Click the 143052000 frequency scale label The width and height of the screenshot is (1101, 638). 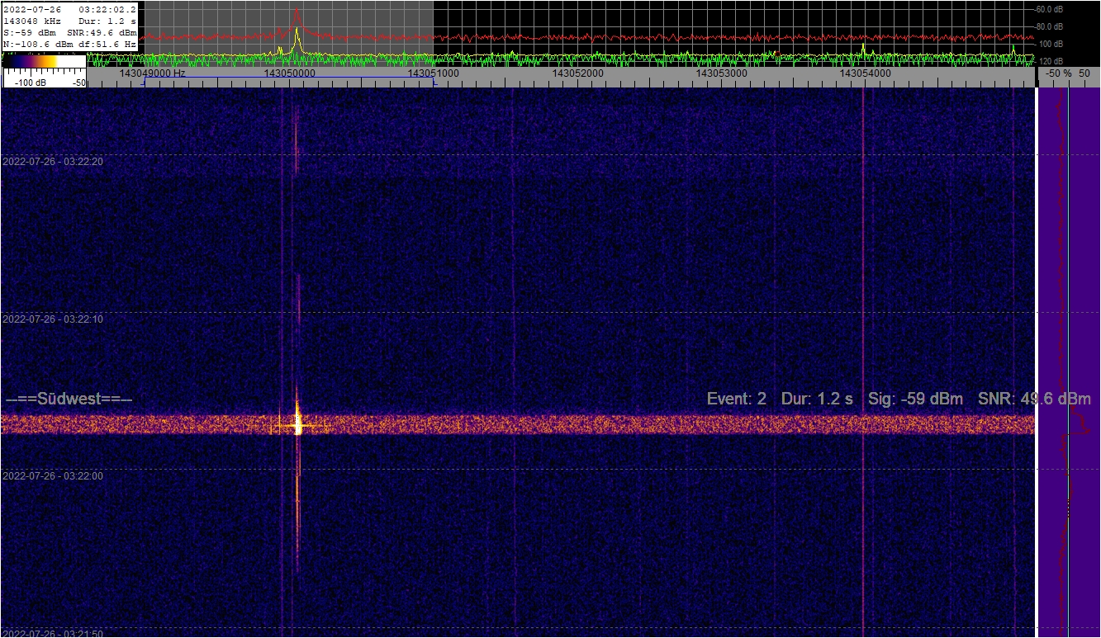pyautogui.click(x=578, y=73)
